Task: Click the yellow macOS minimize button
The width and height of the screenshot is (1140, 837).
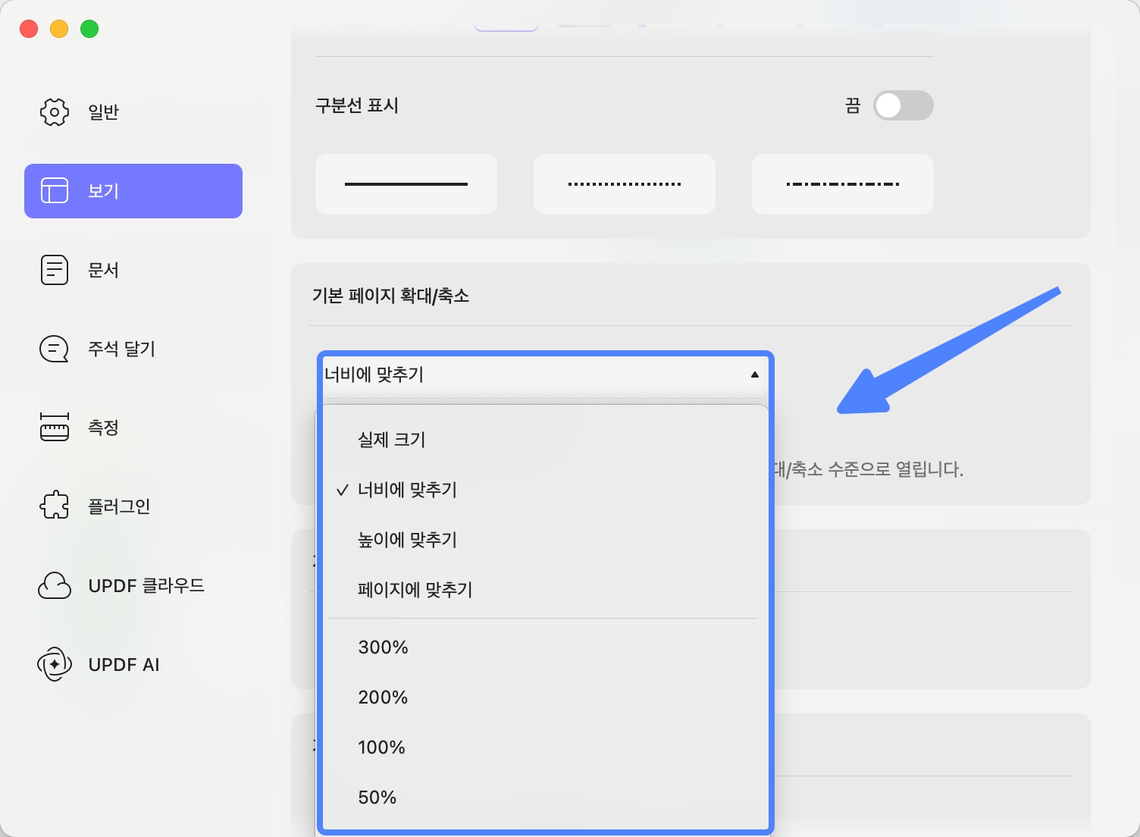Action: 59,29
